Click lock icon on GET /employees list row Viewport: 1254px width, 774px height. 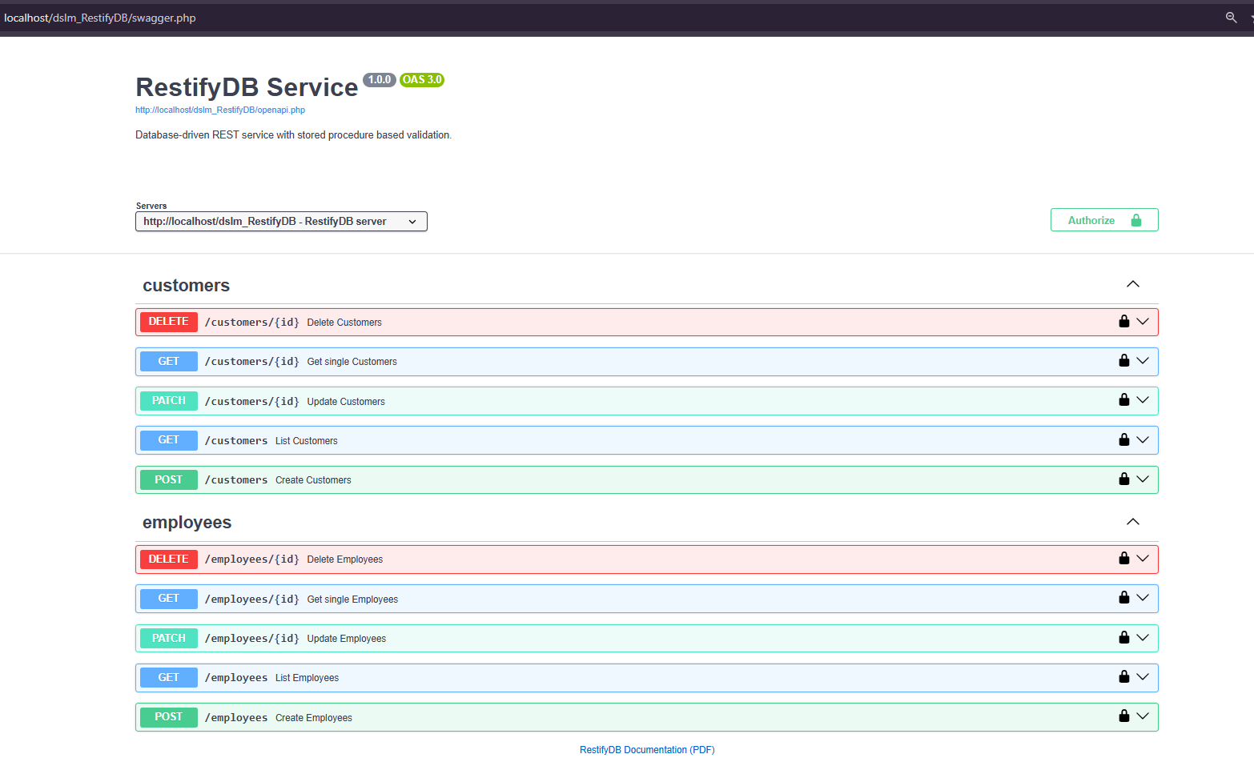[x=1123, y=677]
